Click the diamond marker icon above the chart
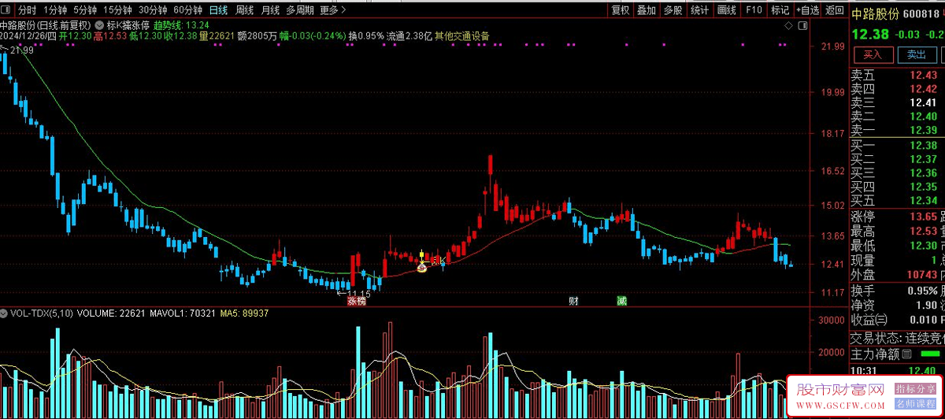Viewport: 945px width, 419px height. point(789,26)
